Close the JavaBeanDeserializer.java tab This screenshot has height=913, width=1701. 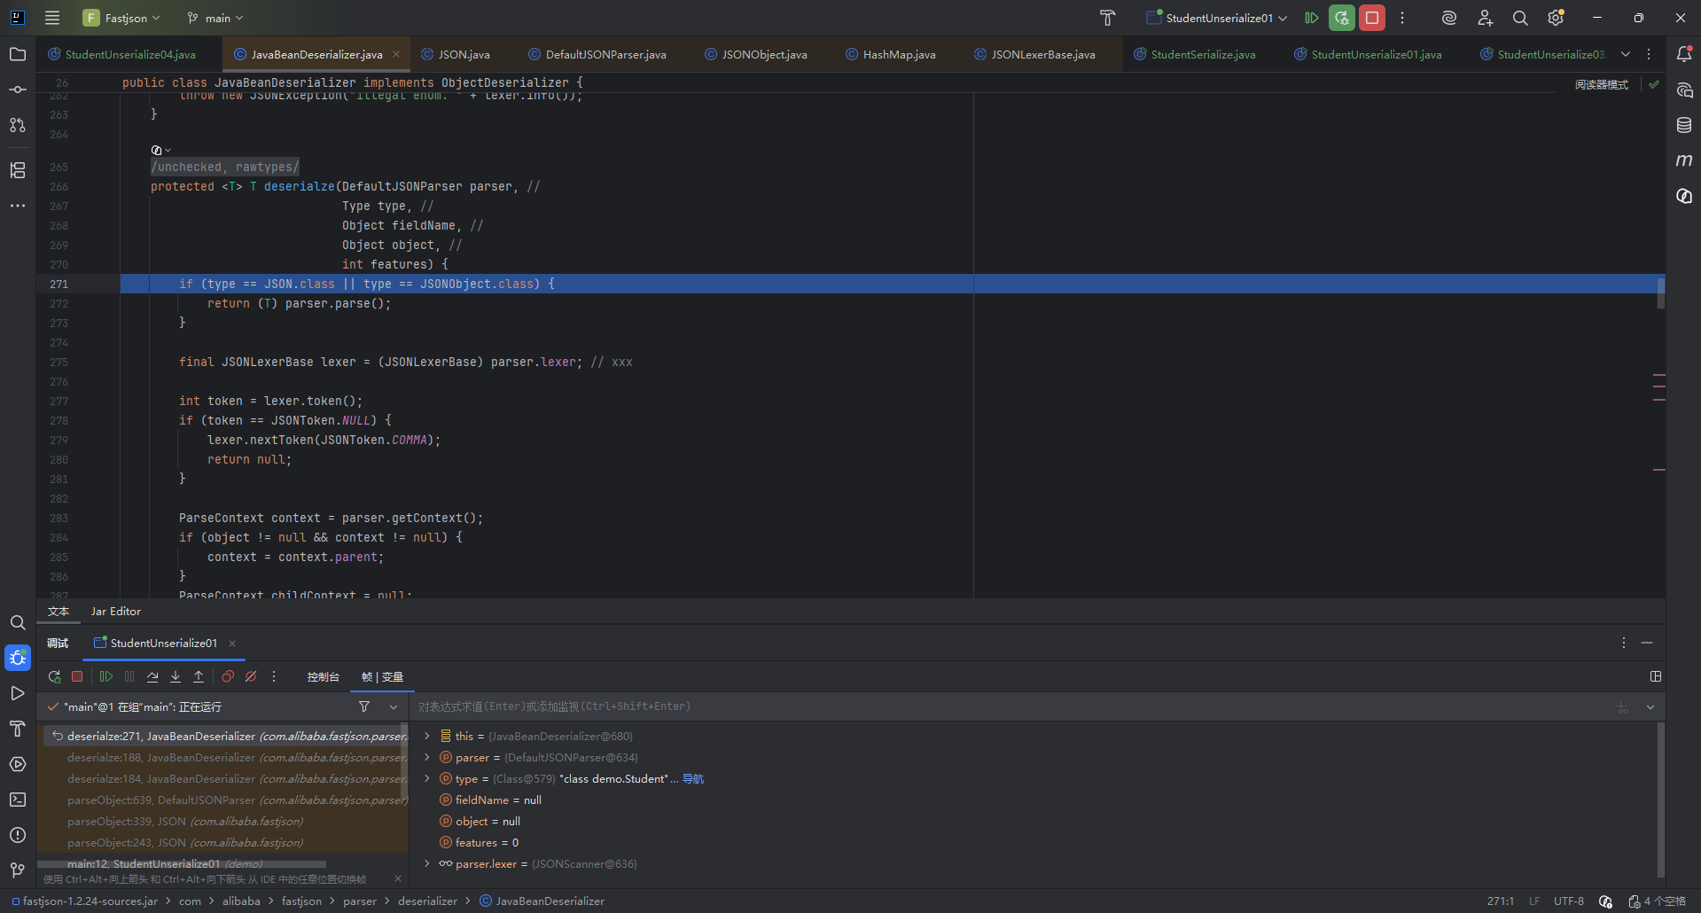tap(396, 55)
